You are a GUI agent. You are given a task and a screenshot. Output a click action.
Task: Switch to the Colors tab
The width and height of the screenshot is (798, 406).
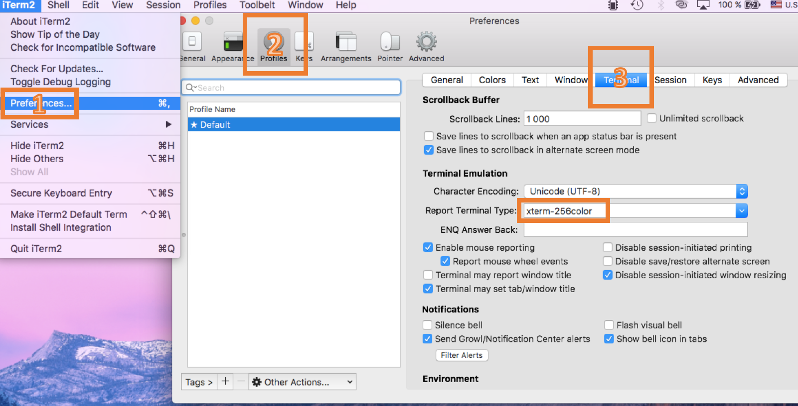click(492, 80)
